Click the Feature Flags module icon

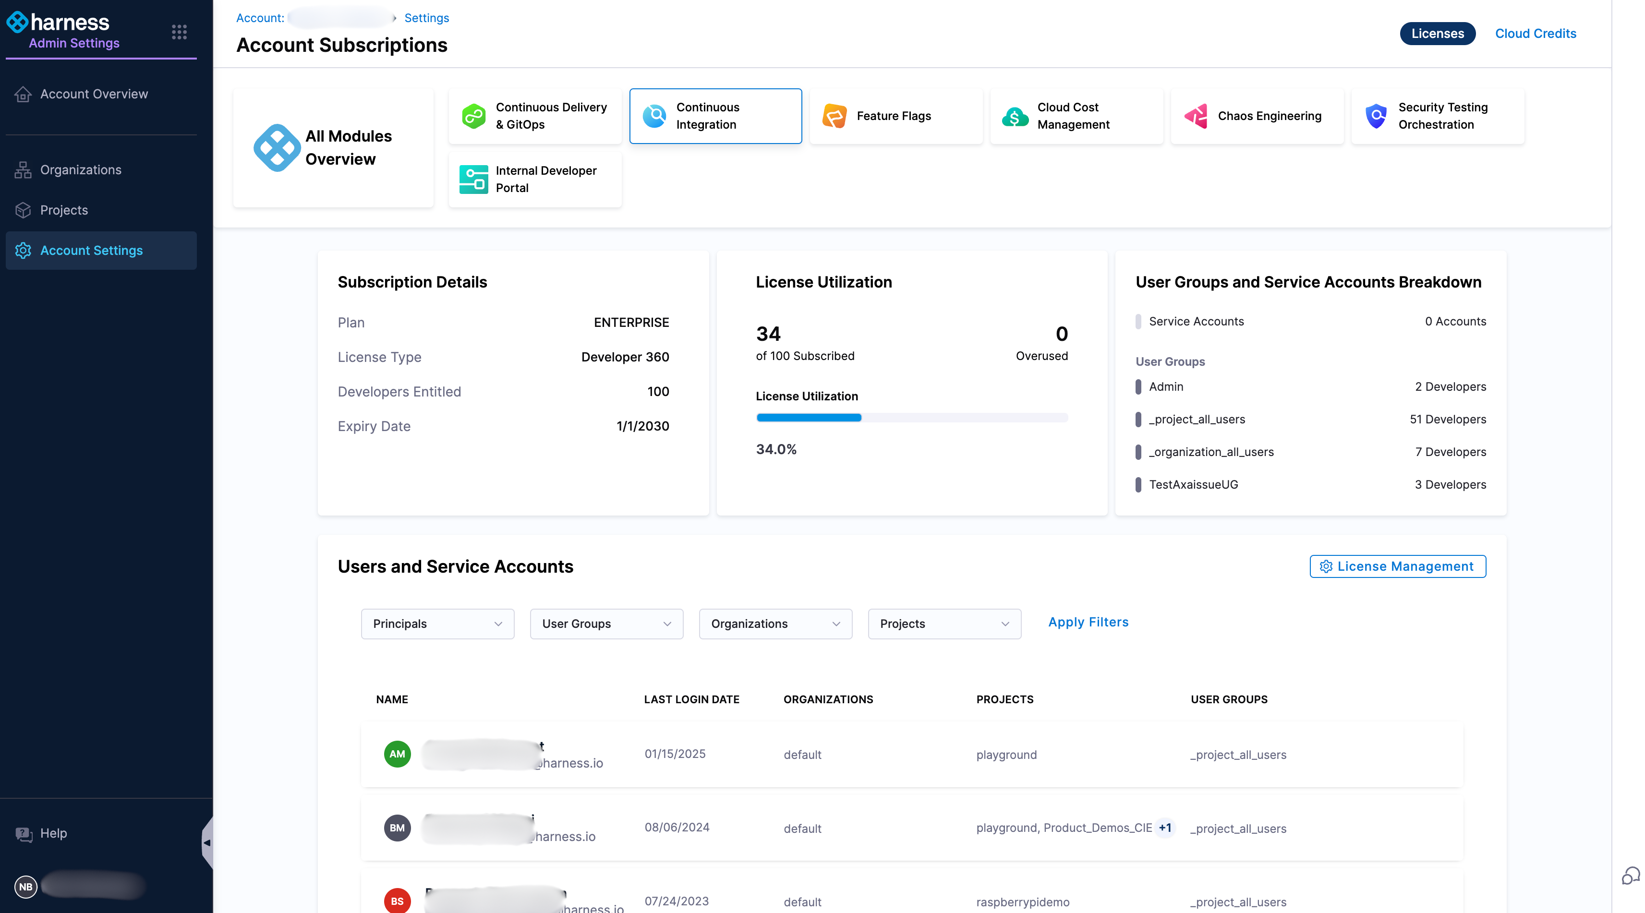834,116
